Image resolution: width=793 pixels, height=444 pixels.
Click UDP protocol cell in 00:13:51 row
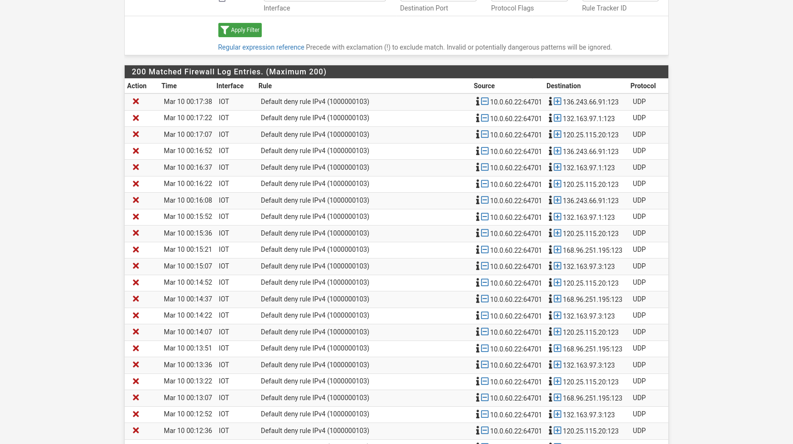tap(639, 348)
